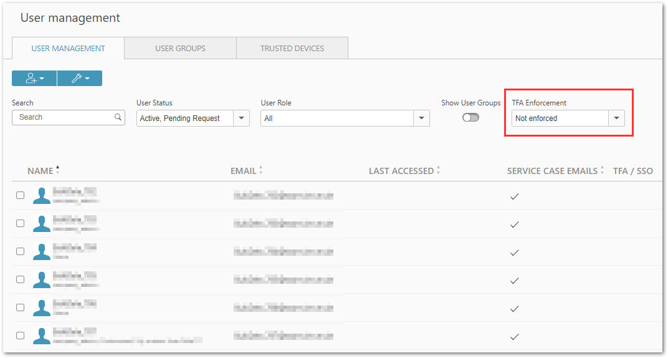The image size is (668, 358).
Task: Select the last user row checkbox
Action: coord(20,336)
